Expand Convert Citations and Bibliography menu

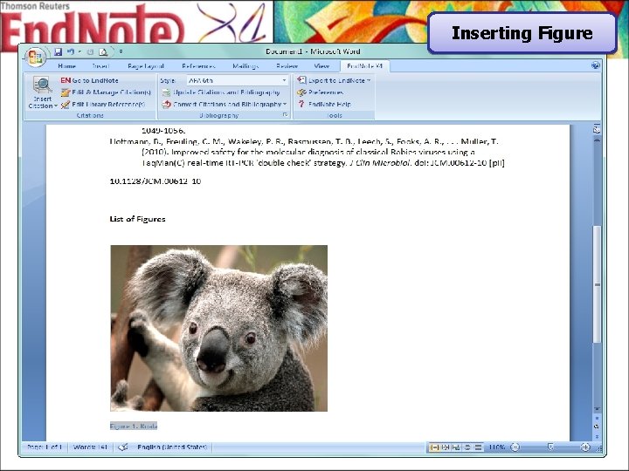(225, 104)
